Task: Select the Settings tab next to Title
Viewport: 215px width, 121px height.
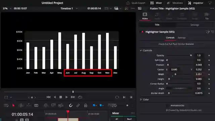Action: (195, 25)
